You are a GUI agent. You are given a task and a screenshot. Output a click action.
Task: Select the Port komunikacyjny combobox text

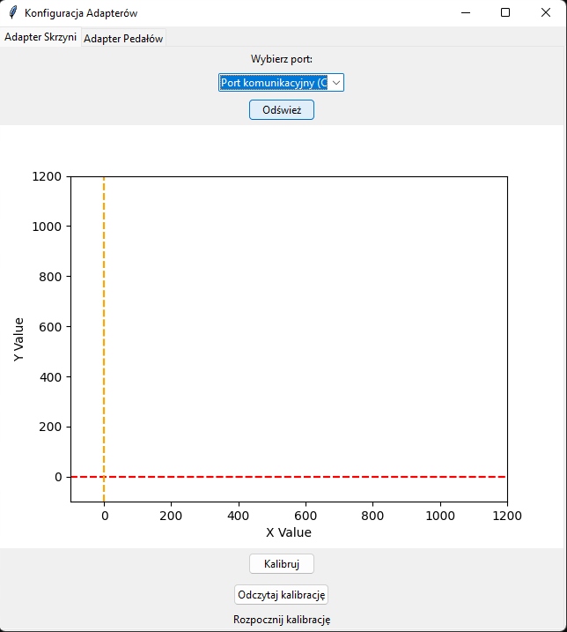click(273, 83)
